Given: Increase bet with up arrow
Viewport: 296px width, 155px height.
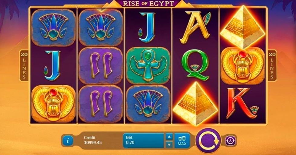Looking at the screenshot, I should coord(169,137).
